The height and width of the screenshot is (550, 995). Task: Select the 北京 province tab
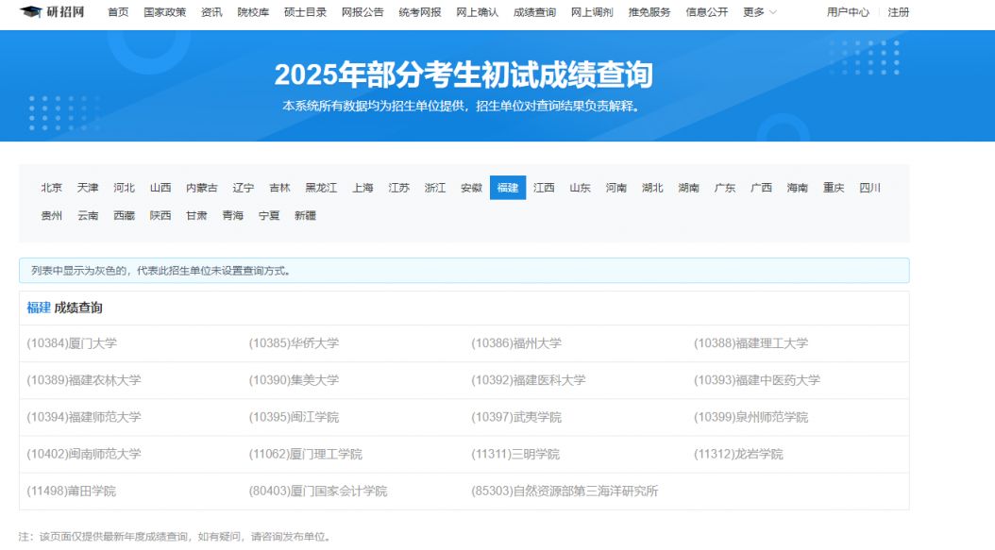pyautogui.click(x=51, y=188)
